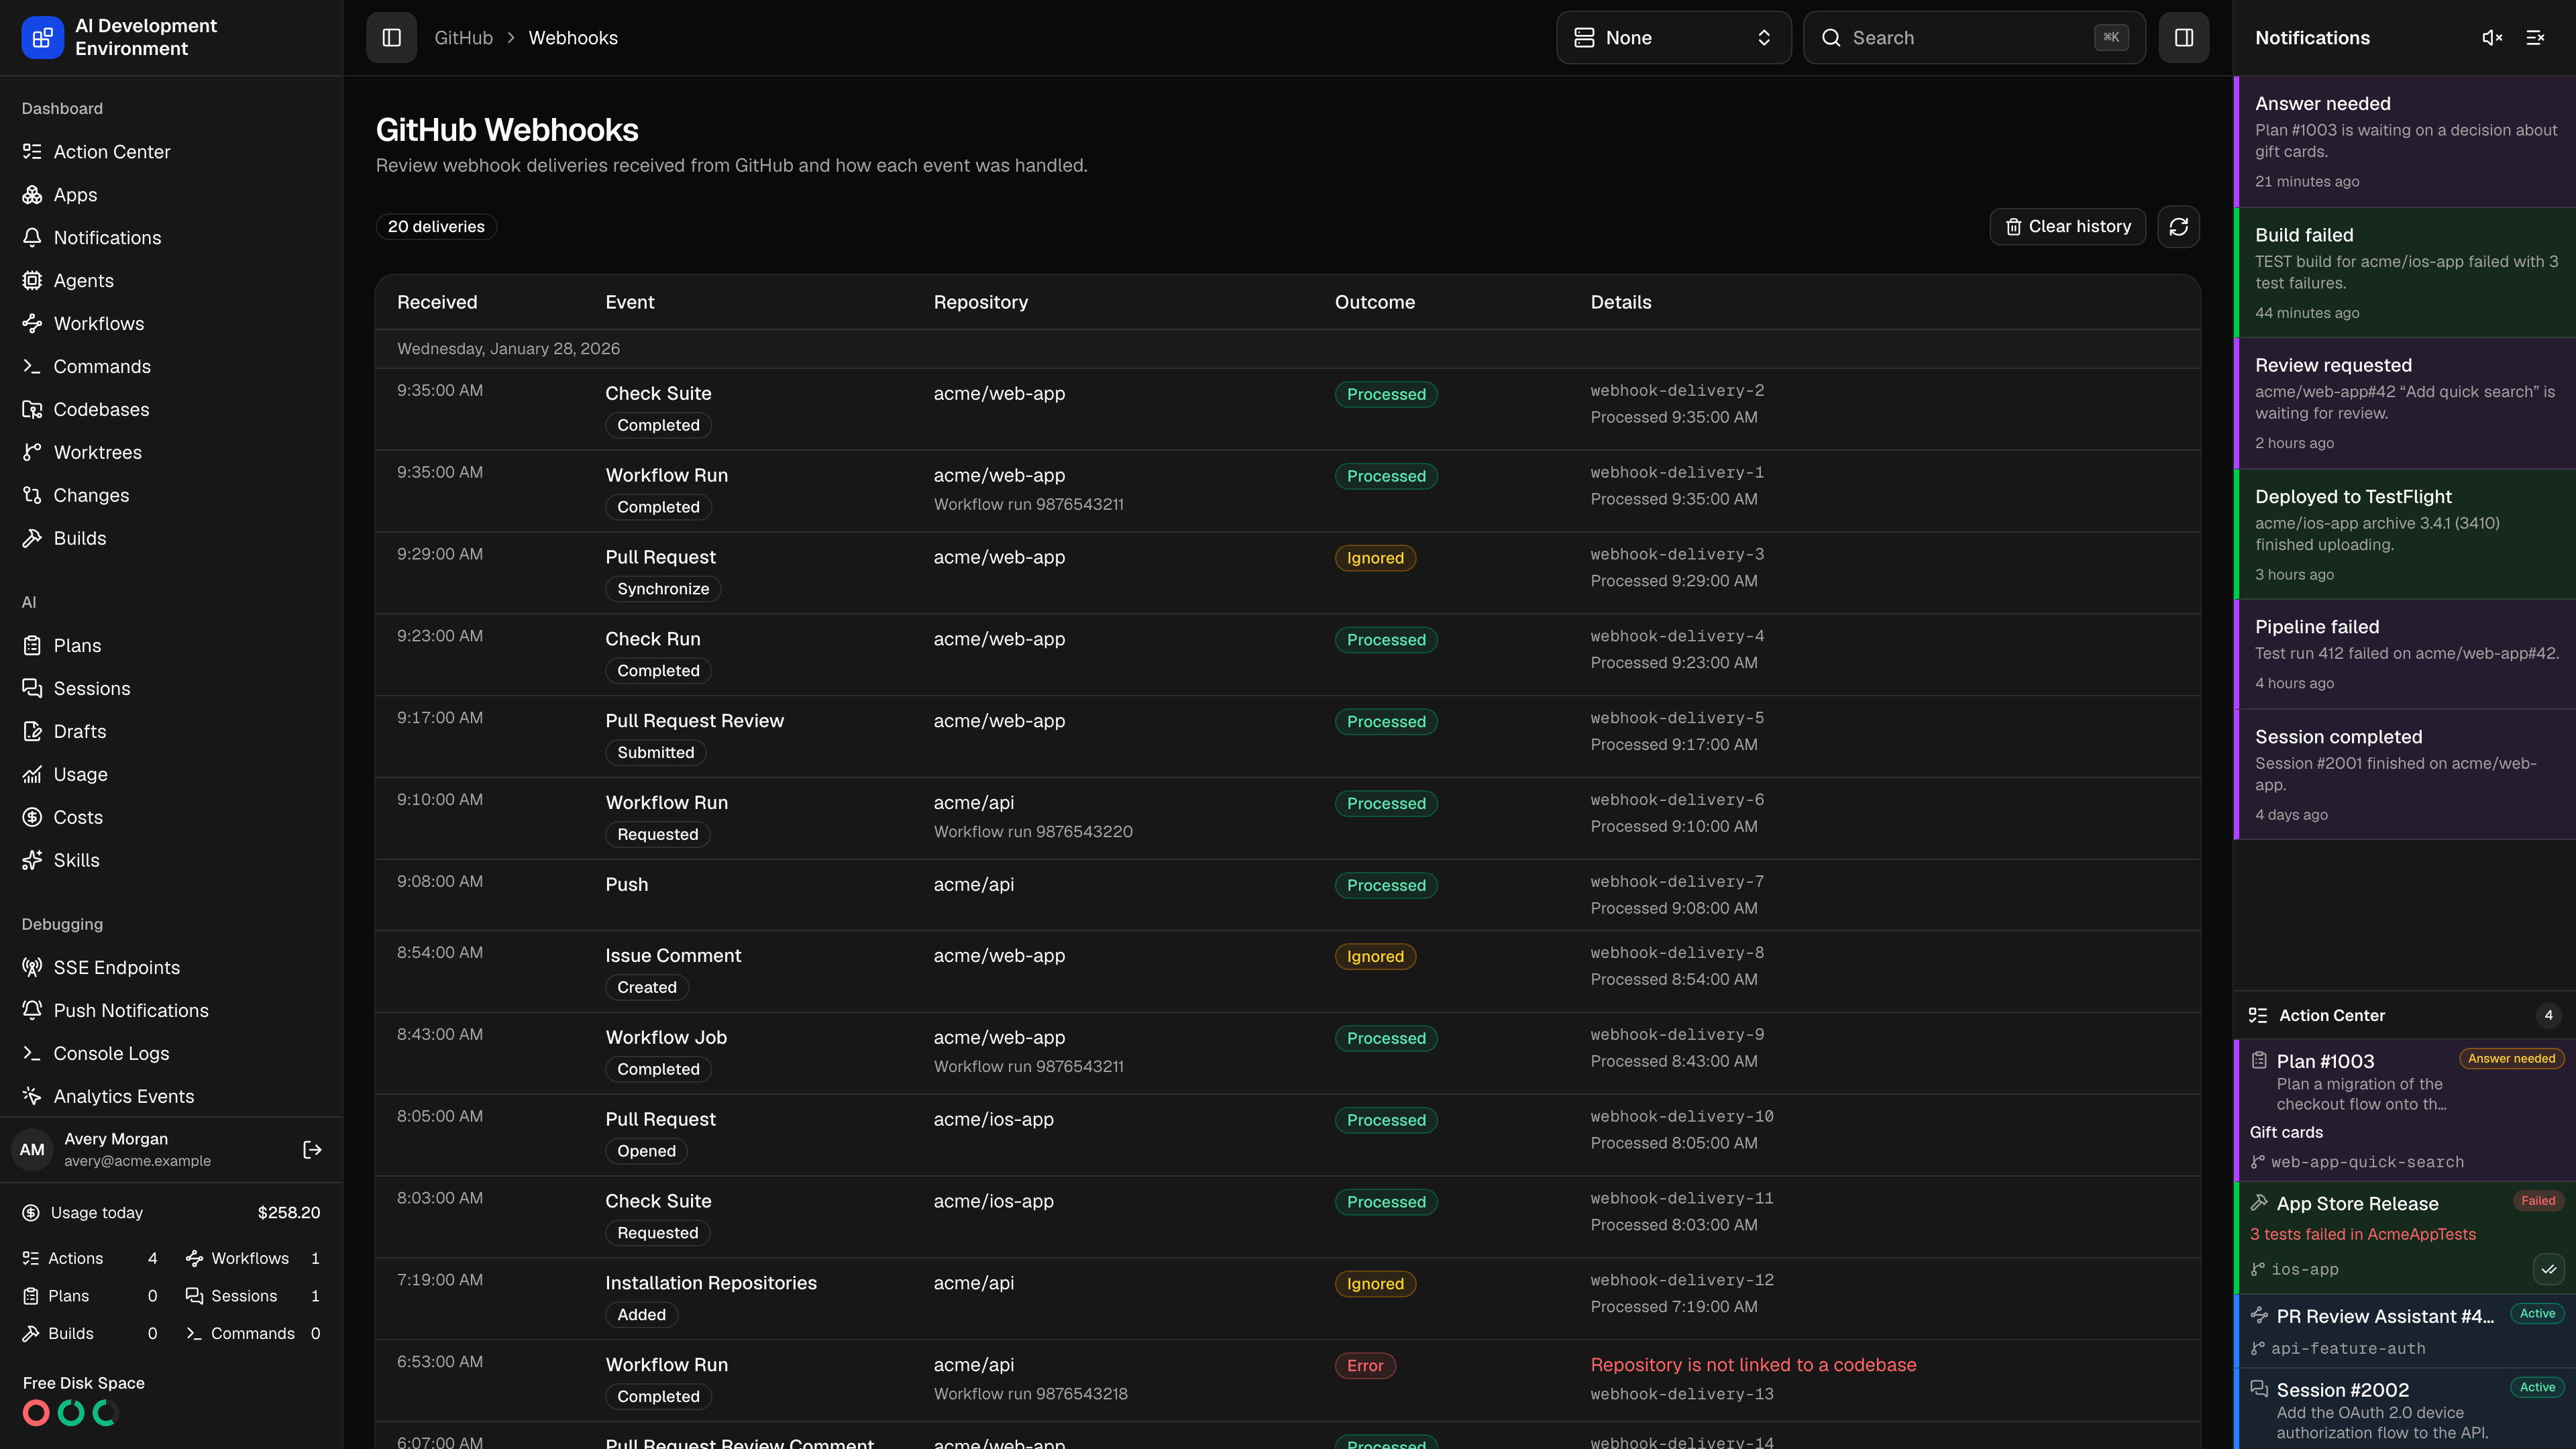Image resolution: width=2576 pixels, height=1449 pixels.
Task: Toggle the right side panel icon
Action: [x=2184, y=38]
